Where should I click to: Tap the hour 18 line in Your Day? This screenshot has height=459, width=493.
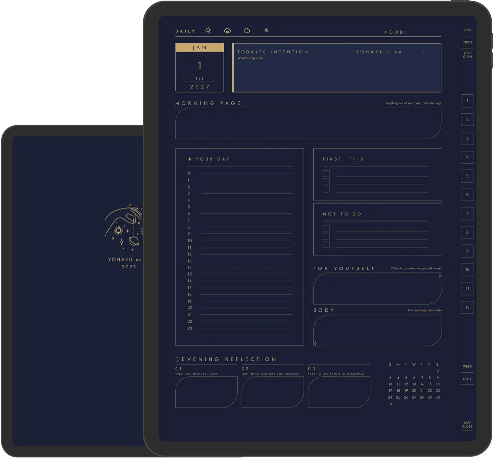(x=247, y=294)
